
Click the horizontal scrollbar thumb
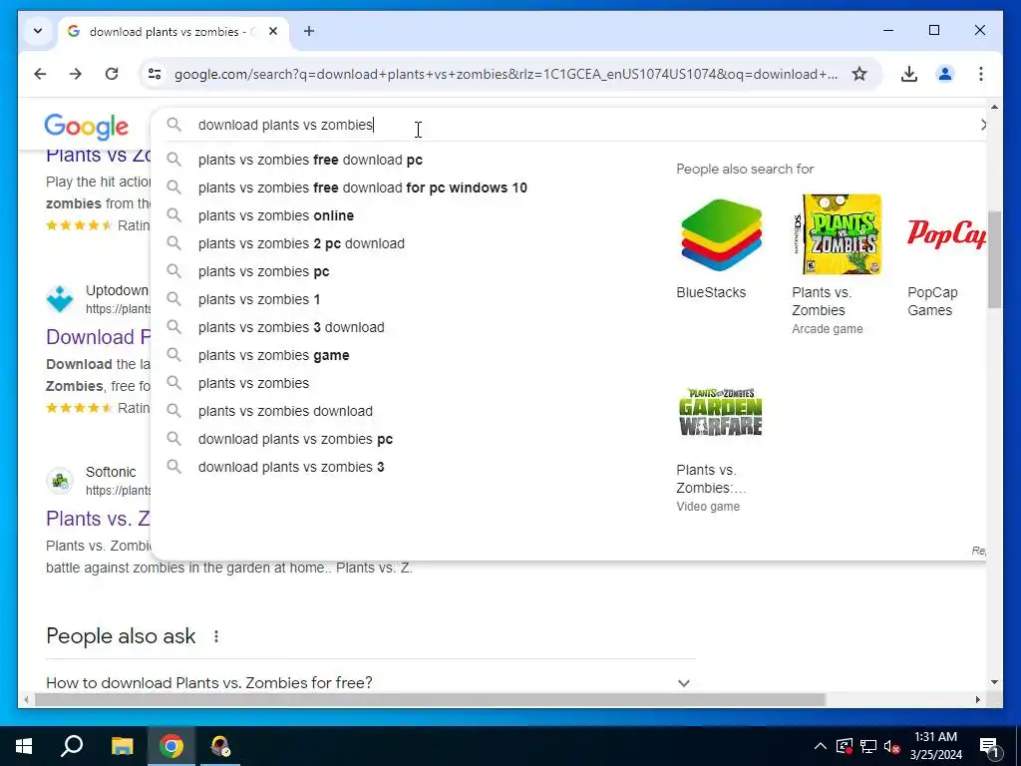pos(430,699)
